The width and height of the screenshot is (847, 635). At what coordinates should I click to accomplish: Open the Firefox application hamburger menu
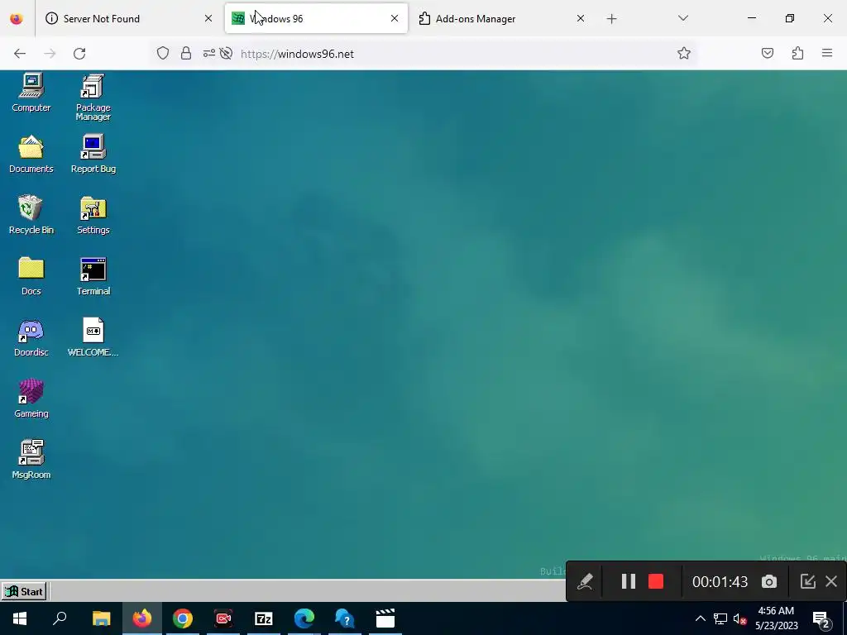point(827,53)
